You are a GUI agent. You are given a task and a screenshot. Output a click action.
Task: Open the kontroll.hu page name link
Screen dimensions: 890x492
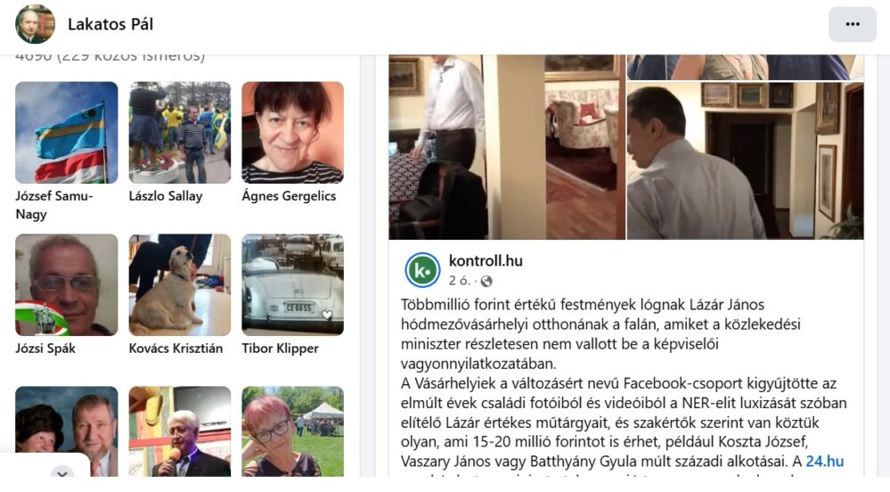(x=486, y=261)
